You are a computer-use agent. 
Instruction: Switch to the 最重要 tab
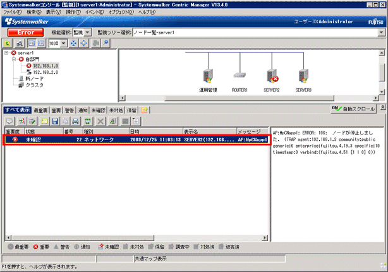(x=40, y=110)
